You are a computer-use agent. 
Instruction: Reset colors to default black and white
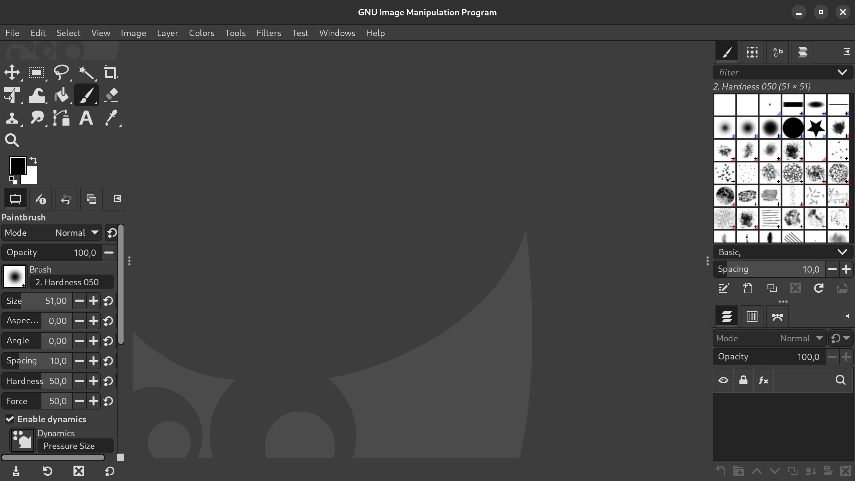click(13, 180)
